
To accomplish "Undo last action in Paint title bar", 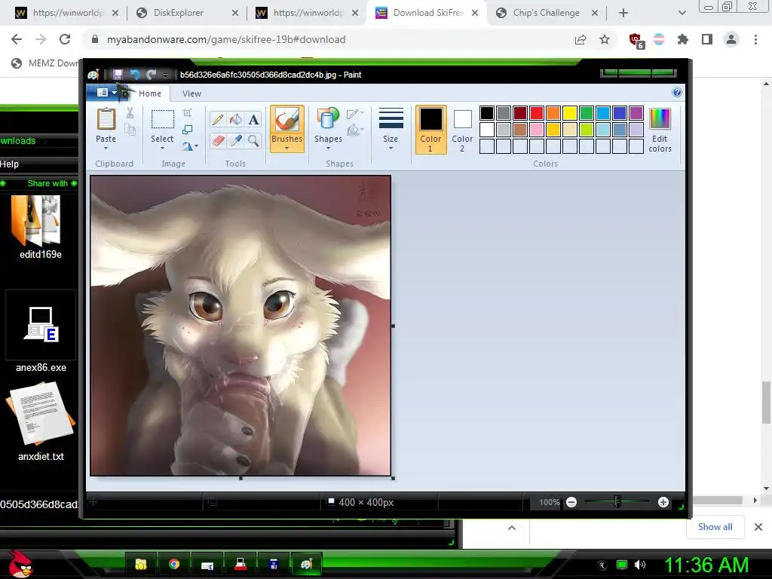I will pyautogui.click(x=135, y=75).
